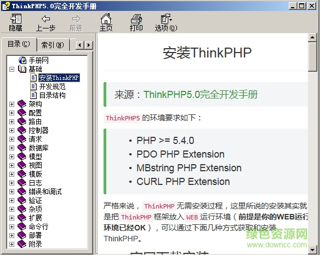Click the 安装ThinkPHP page heading
Screen dimensions: 320x255
tap(207, 53)
